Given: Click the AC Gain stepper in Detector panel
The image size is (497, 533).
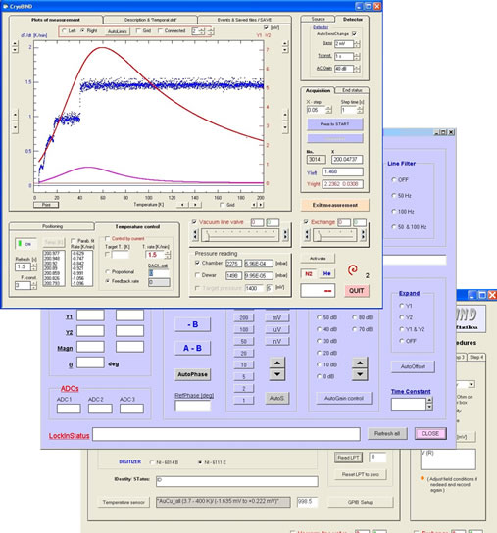Looking at the screenshot, I should (x=357, y=69).
